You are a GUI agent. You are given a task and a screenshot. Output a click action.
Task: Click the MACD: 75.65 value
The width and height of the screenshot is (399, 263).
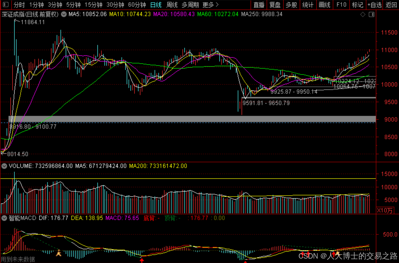point(122,218)
